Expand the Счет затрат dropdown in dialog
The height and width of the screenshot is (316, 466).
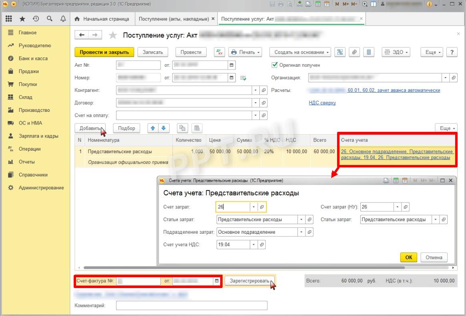(x=253, y=207)
